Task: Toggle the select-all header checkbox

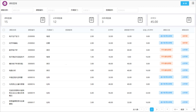Action: pyautogui.click(x=4, y=30)
